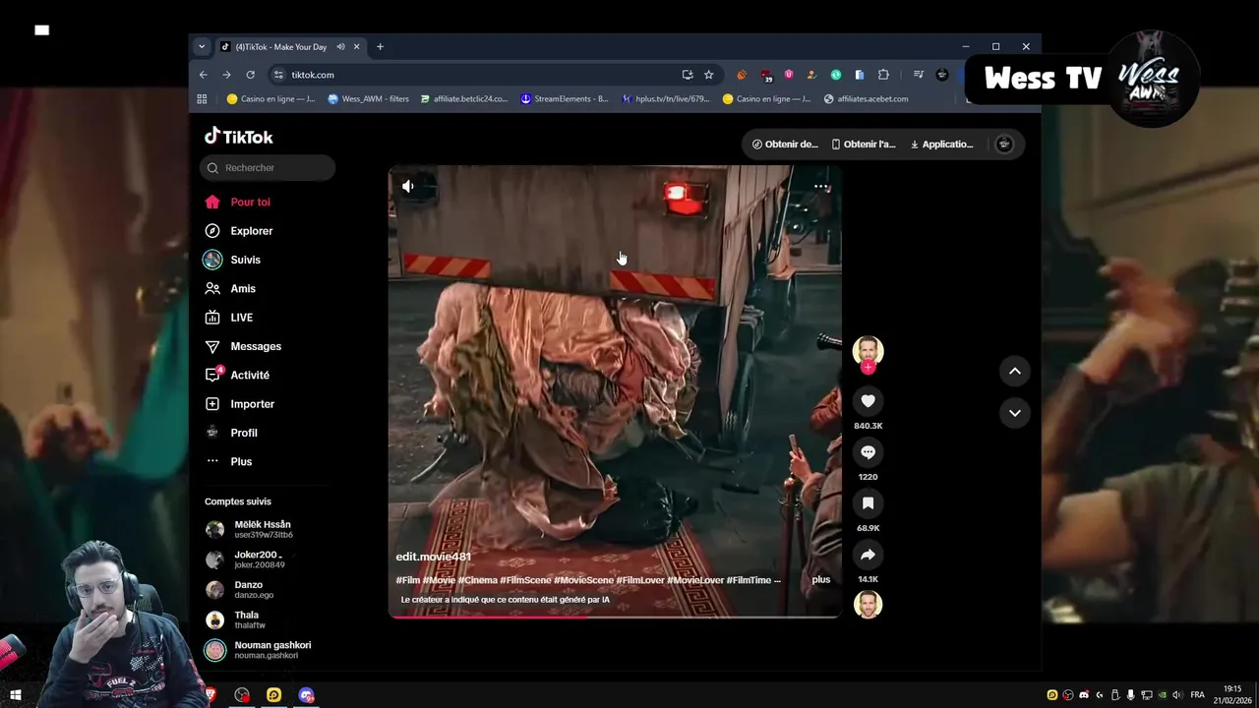Mute the TikTok video sound
This screenshot has height=708, width=1259.
(407, 186)
